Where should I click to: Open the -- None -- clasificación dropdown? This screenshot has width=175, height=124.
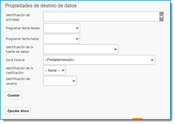point(55,70)
